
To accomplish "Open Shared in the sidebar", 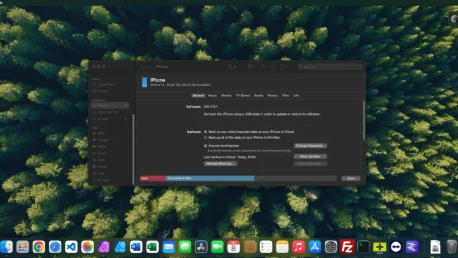I will (103, 91).
